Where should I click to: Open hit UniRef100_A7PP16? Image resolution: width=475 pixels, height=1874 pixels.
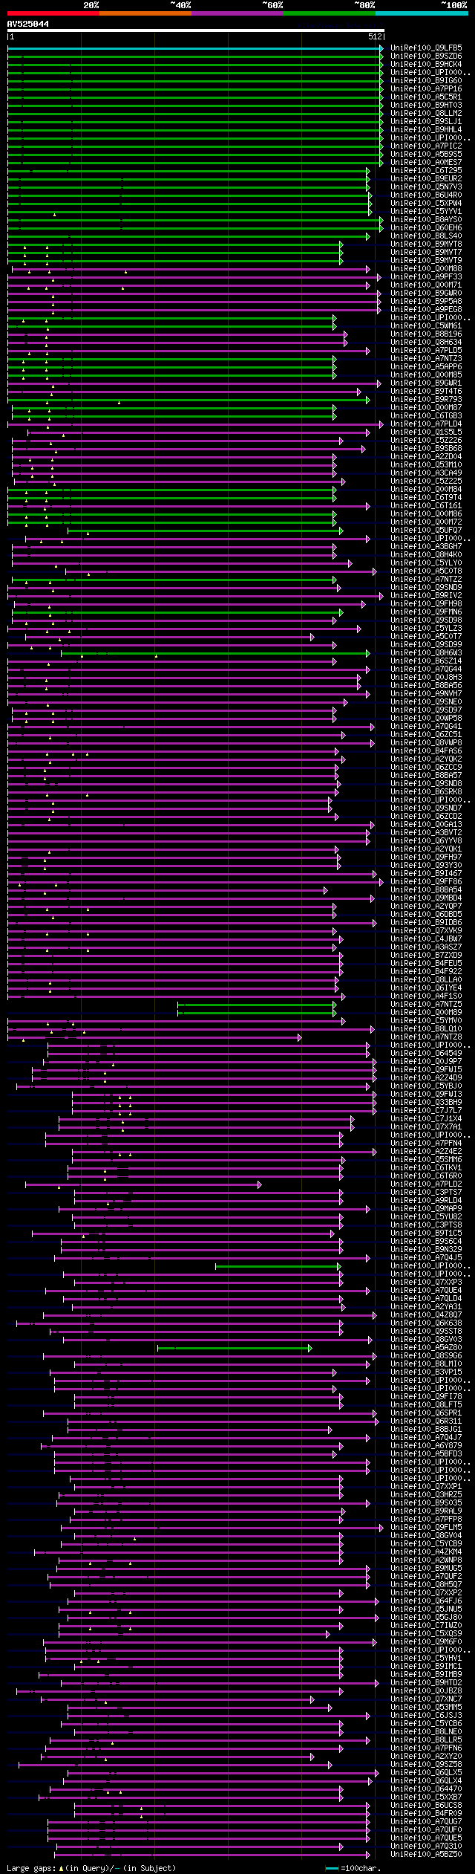point(426,89)
